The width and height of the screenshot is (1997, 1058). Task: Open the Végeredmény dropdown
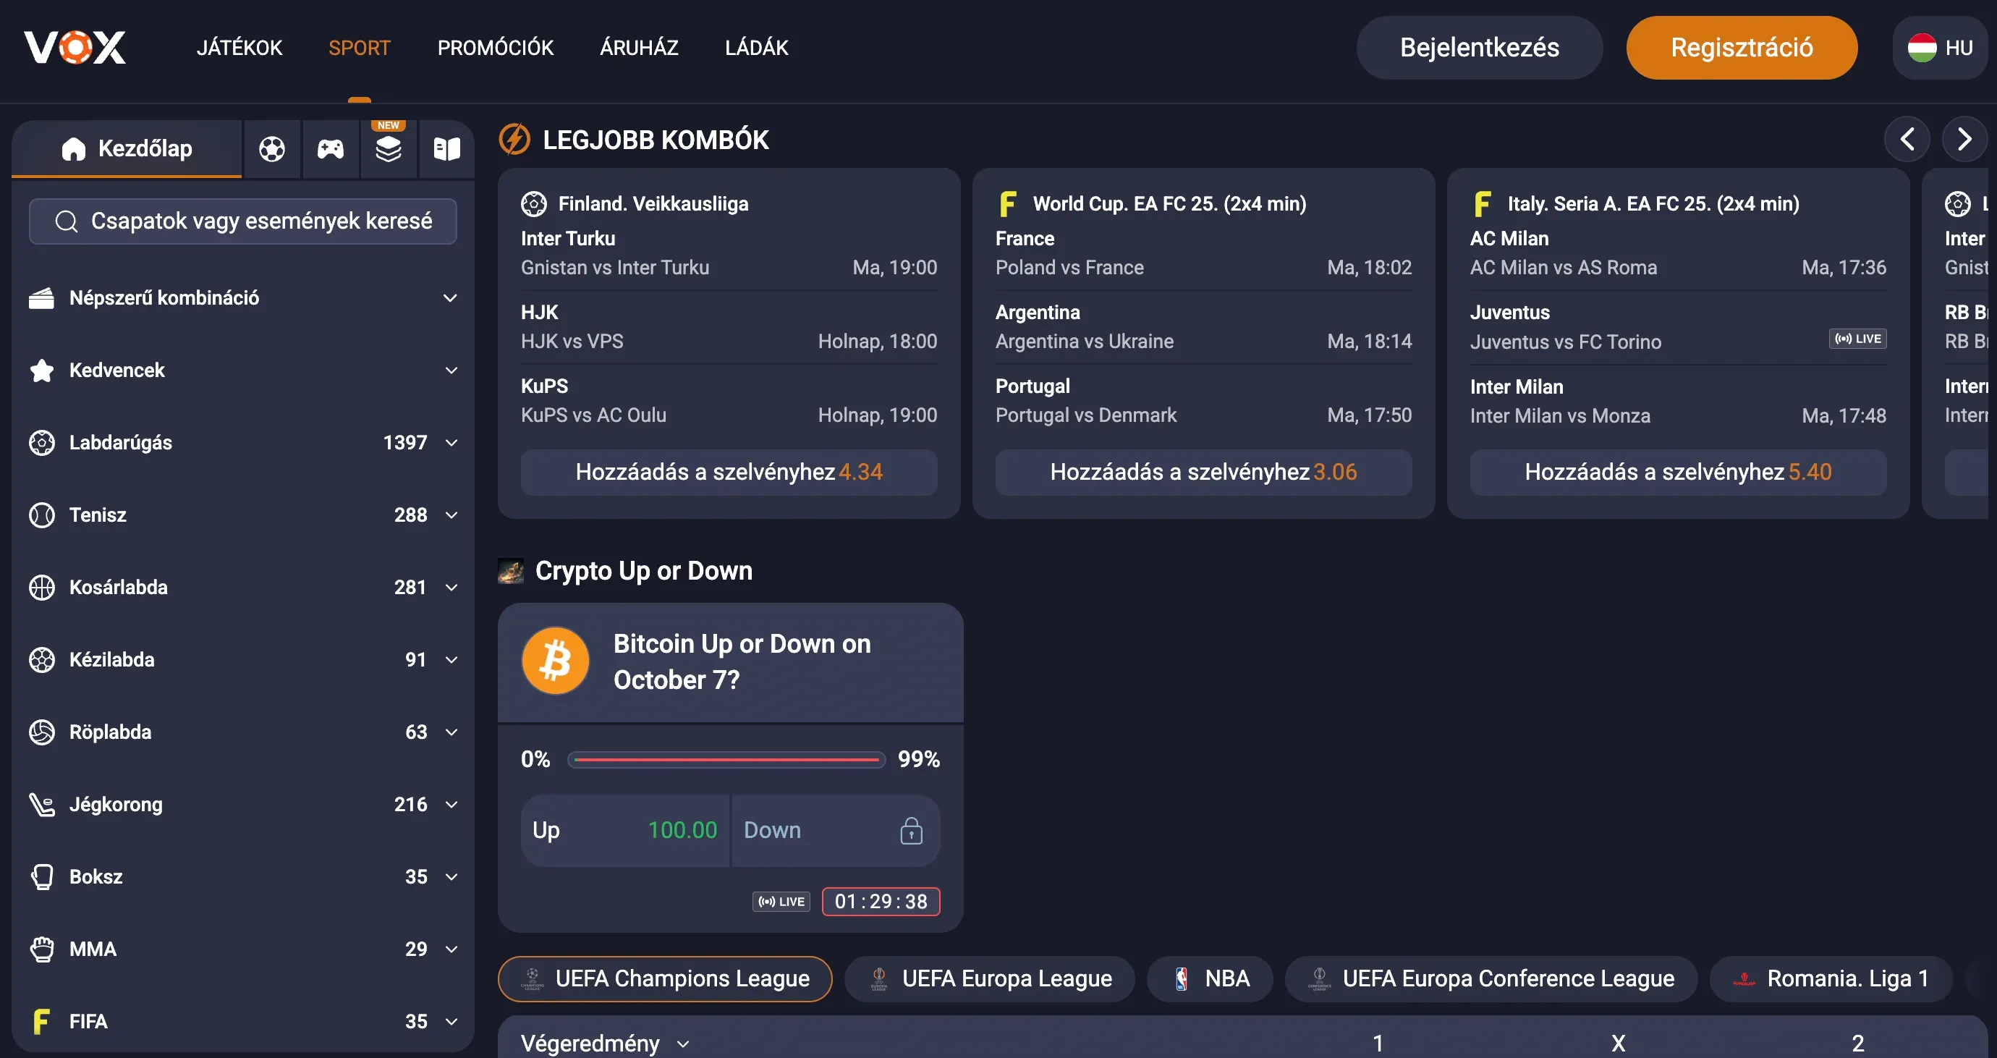coord(605,1044)
